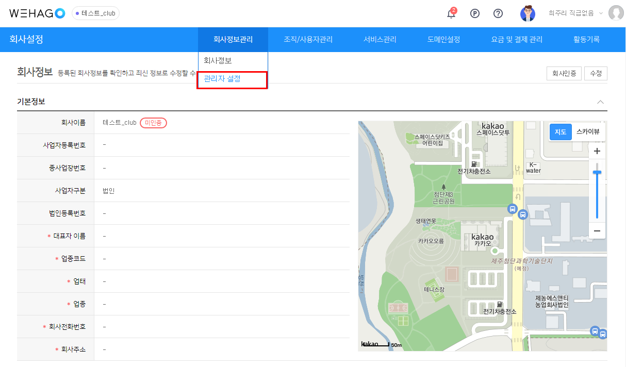Click the 회사인증 button

tap(564, 74)
